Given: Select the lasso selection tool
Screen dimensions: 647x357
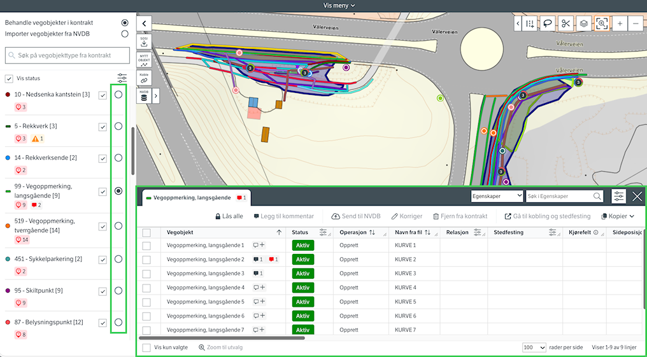Looking at the screenshot, I should click(547, 24).
